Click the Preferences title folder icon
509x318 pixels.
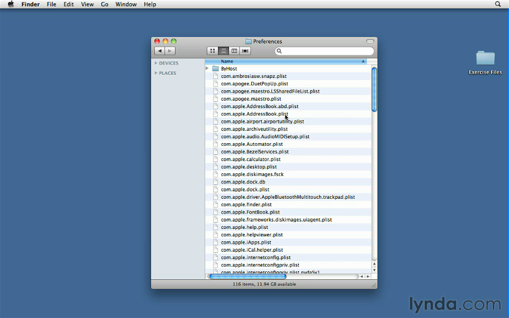[249, 41]
